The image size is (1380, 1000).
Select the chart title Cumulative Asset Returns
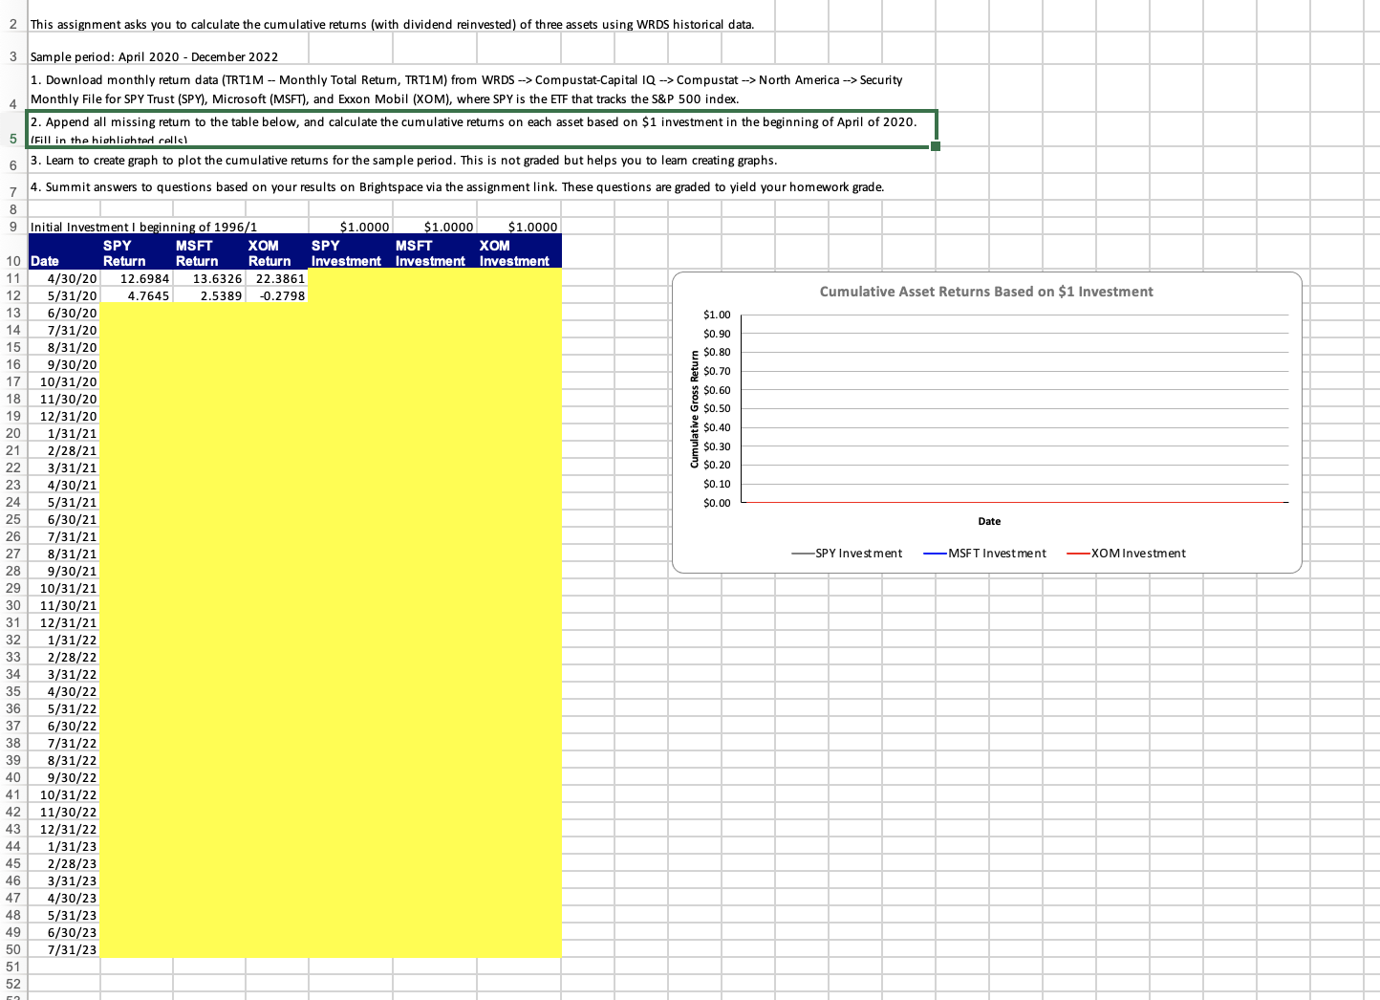point(986,292)
